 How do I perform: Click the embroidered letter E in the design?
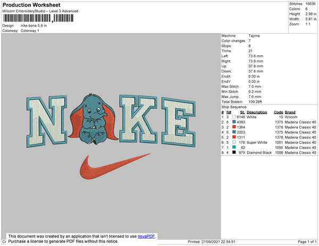[179, 122]
